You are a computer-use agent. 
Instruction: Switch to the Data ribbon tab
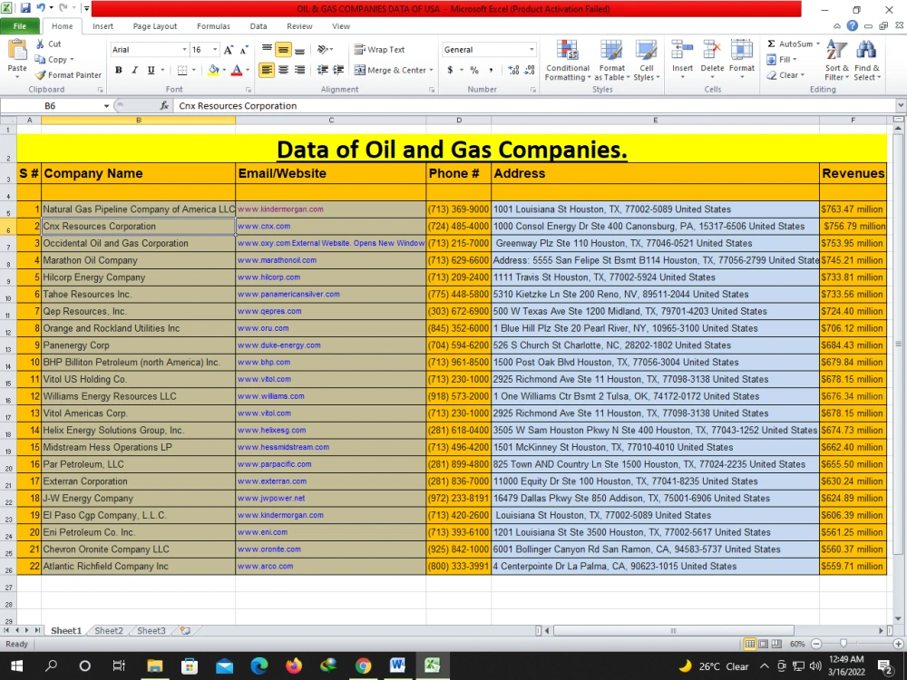tap(258, 26)
